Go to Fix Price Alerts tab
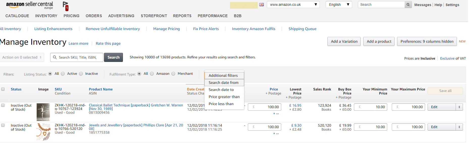 tap(206, 29)
